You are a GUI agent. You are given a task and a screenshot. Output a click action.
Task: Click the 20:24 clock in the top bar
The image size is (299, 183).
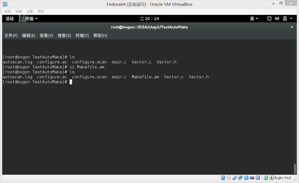tap(149, 18)
